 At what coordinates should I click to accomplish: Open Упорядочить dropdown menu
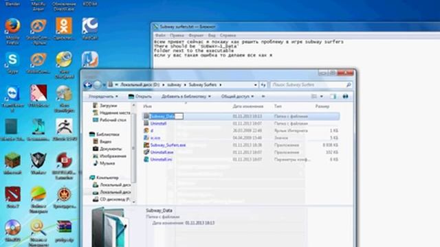103,96
